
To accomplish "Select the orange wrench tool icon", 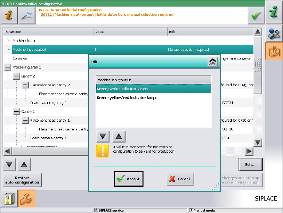I will point(27,198).
